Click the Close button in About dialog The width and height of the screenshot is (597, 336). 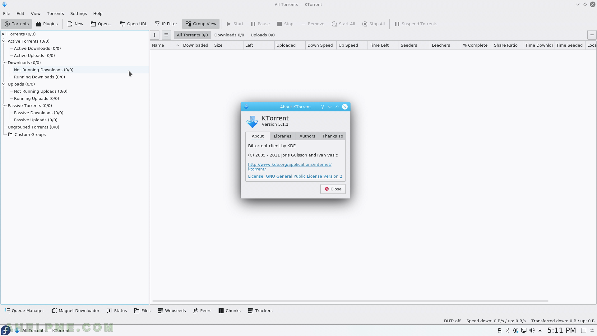pyautogui.click(x=333, y=189)
